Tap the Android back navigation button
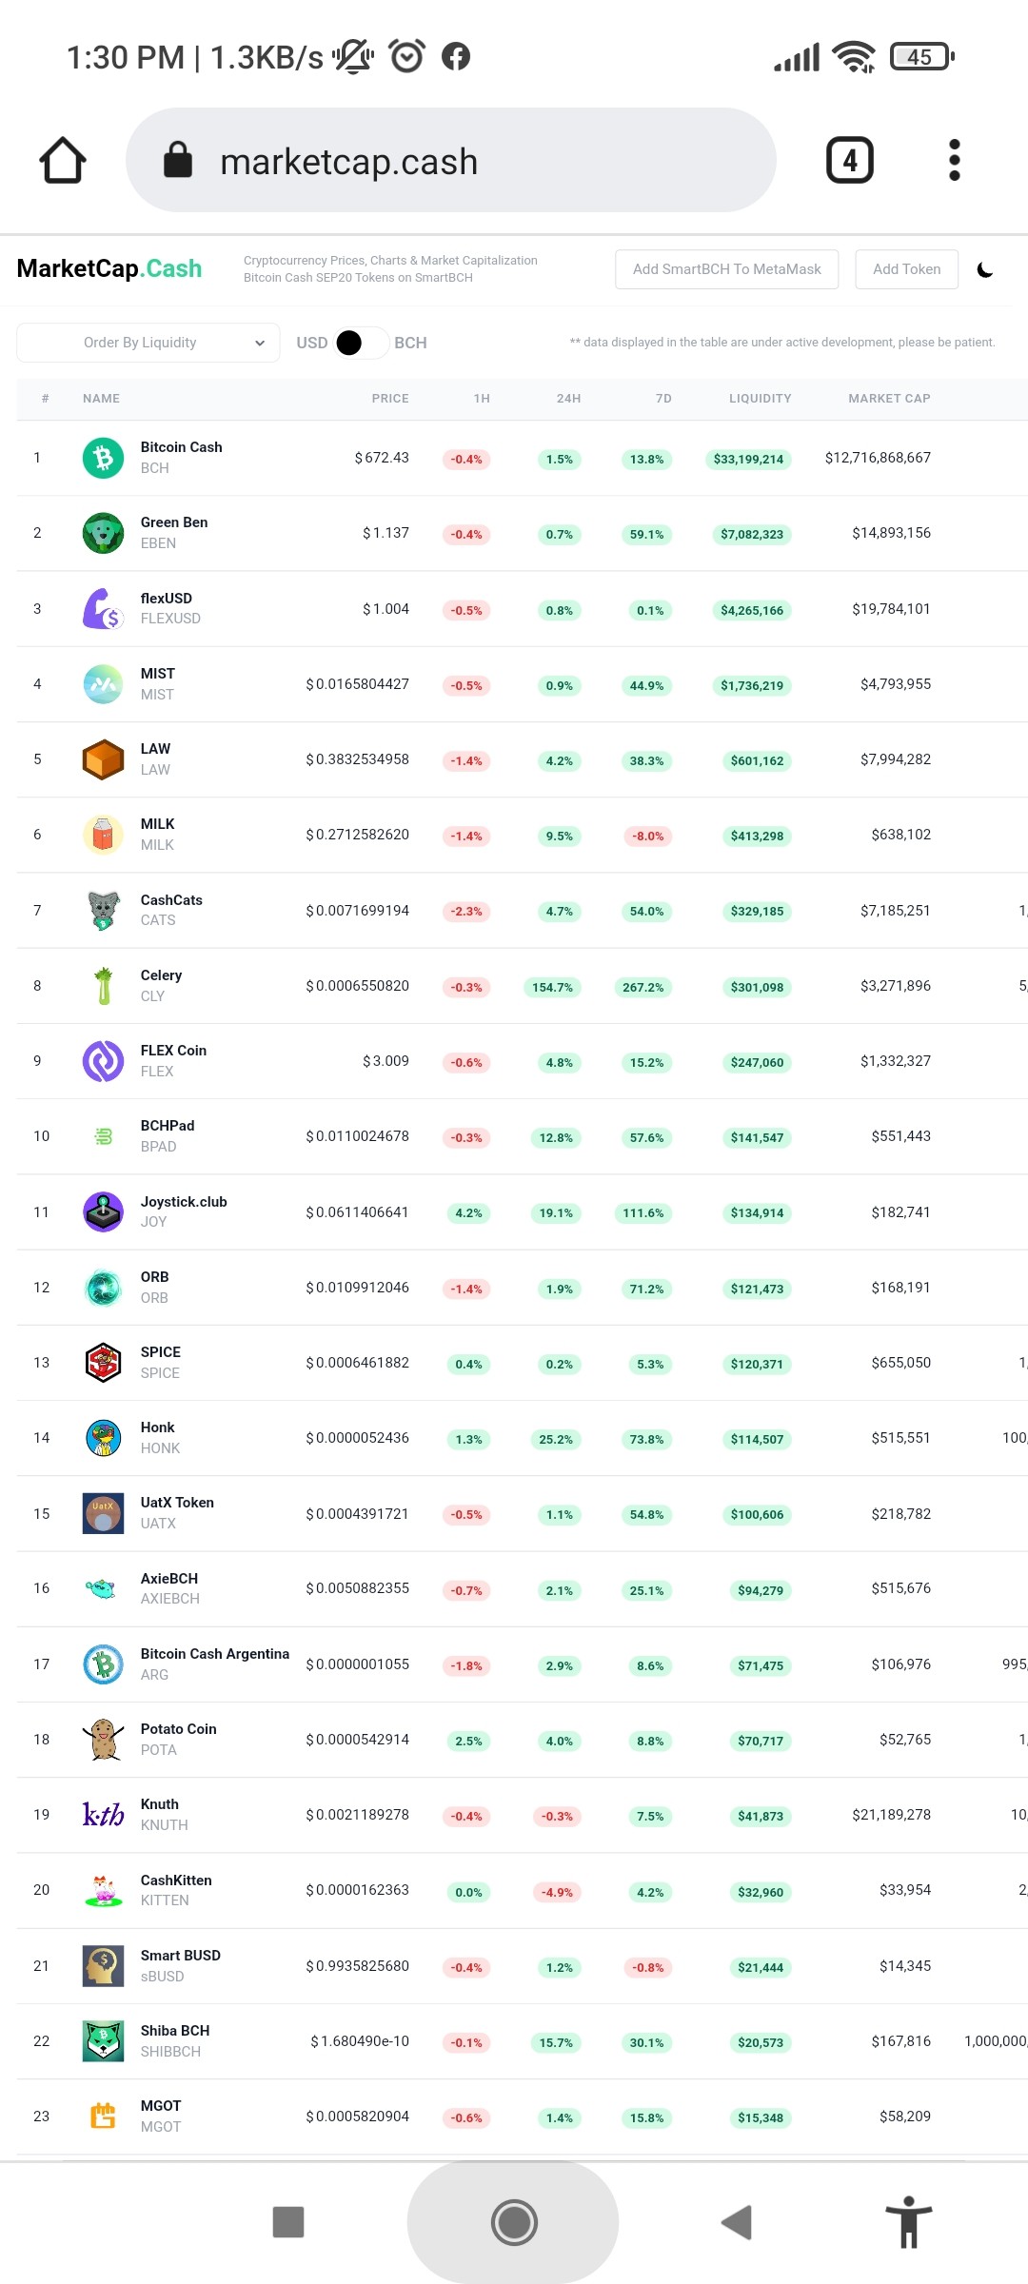The height and width of the screenshot is (2284, 1028). (737, 2222)
